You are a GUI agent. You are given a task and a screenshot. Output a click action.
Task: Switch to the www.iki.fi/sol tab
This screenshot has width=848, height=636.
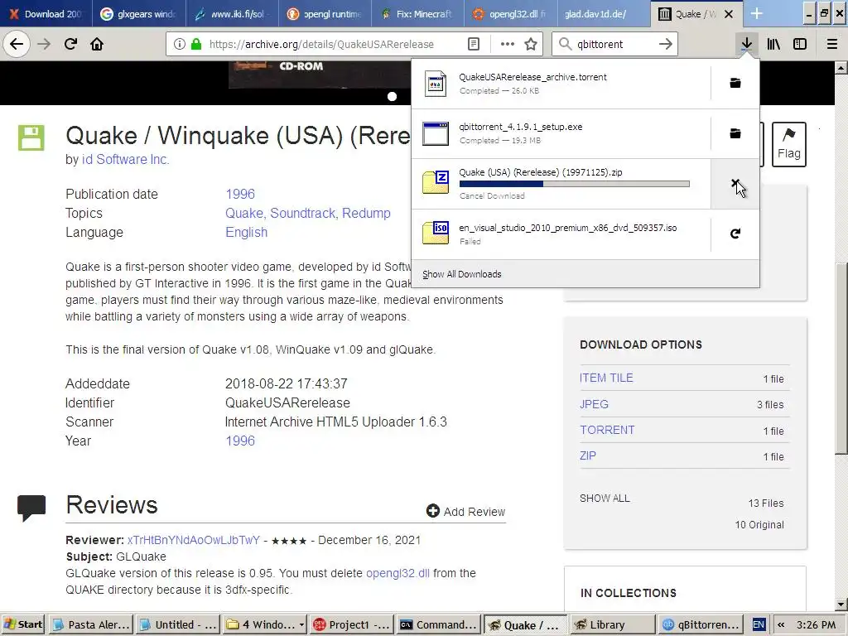click(x=232, y=13)
